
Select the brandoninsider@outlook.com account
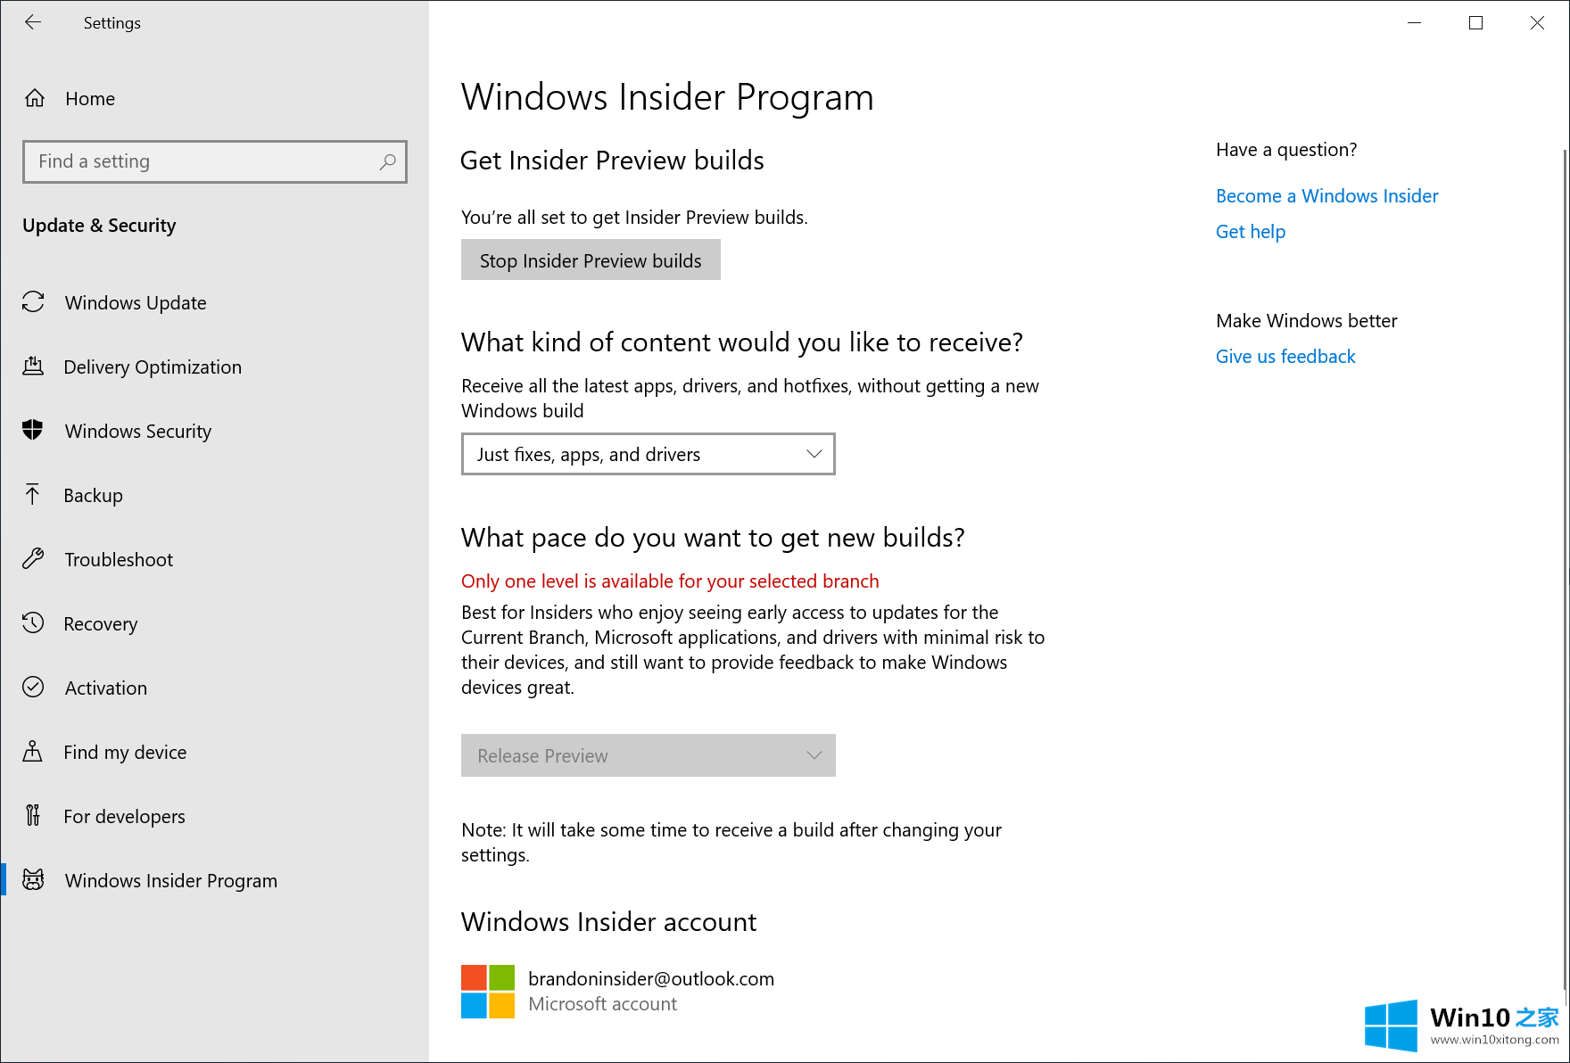click(617, 992)
